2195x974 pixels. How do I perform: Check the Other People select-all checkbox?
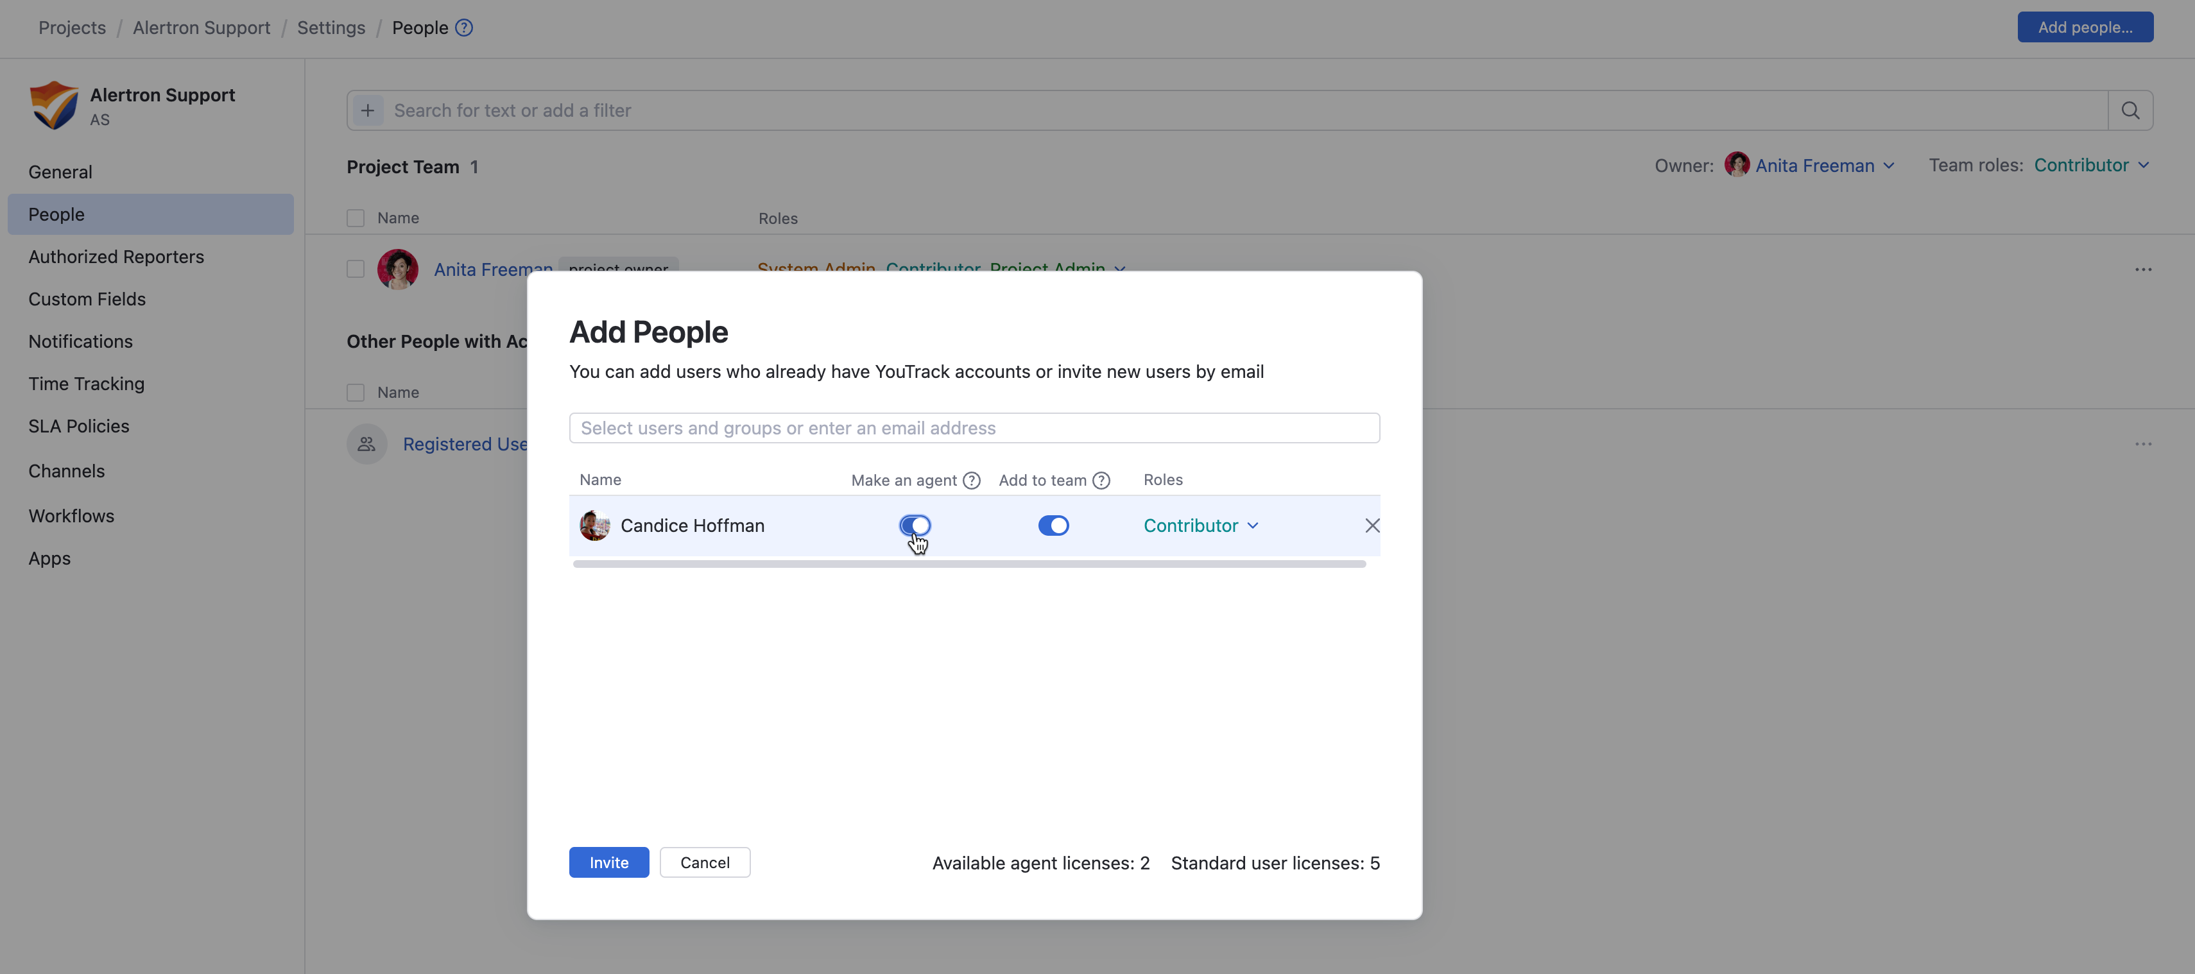click(x=356, y=393)
